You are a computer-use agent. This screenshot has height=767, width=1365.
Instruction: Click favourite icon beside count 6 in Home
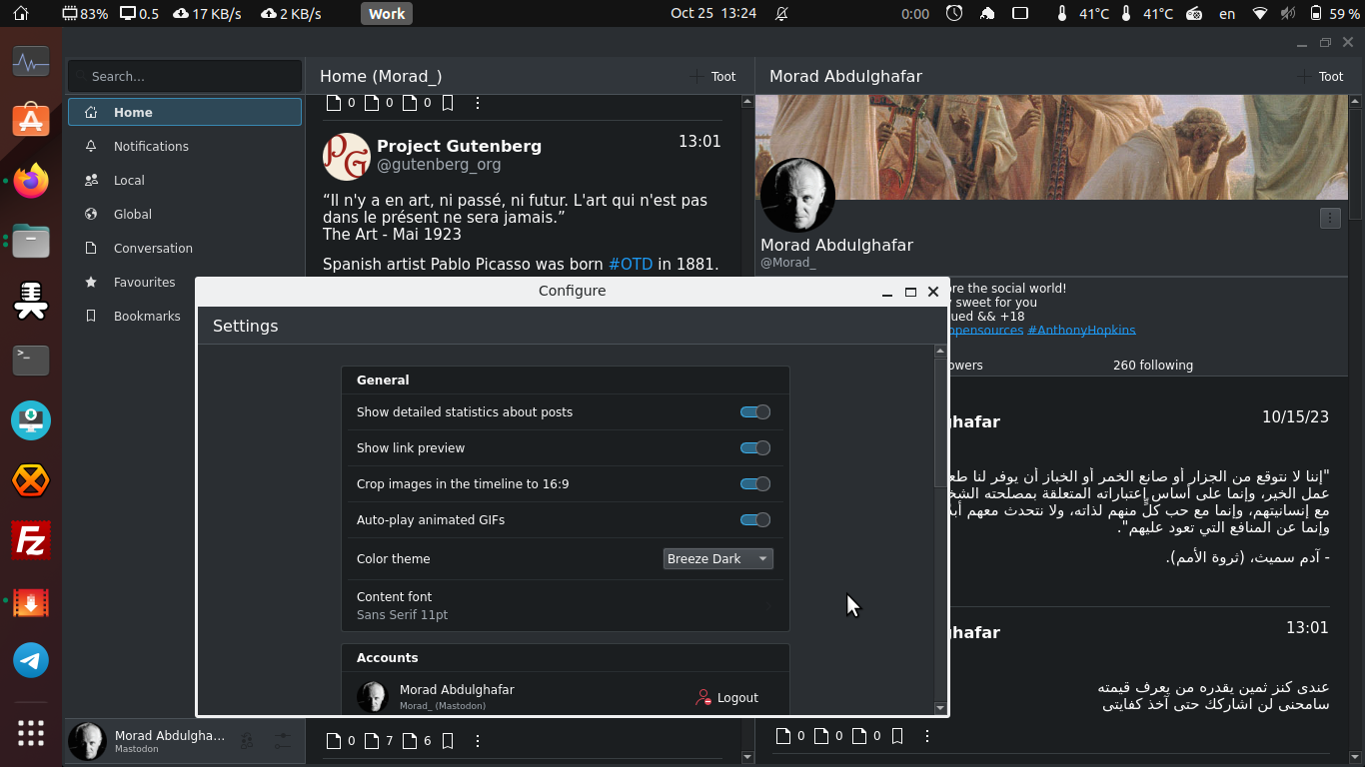coord(410,740)
